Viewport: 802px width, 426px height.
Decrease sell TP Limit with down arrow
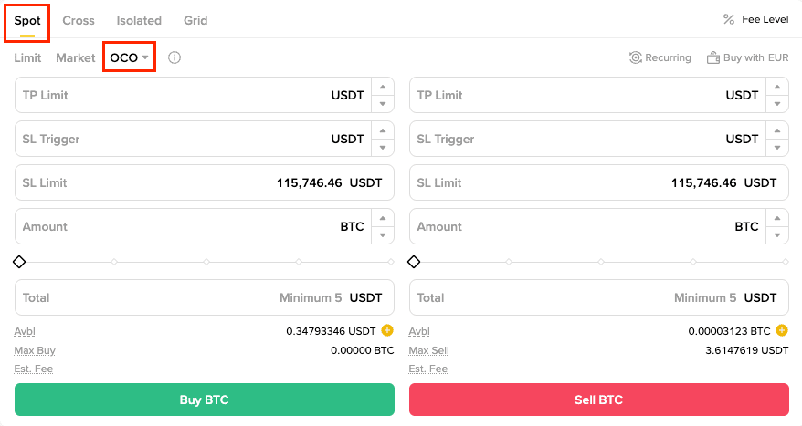pyautogui.click(x=777, y=103)
